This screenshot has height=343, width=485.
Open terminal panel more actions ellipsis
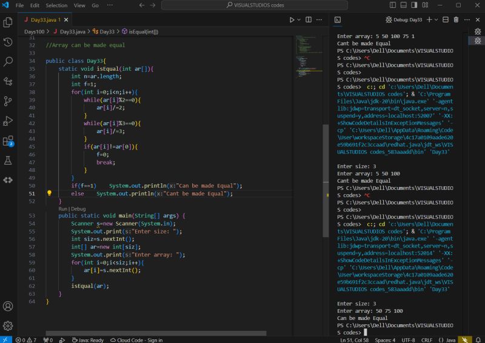467,20
